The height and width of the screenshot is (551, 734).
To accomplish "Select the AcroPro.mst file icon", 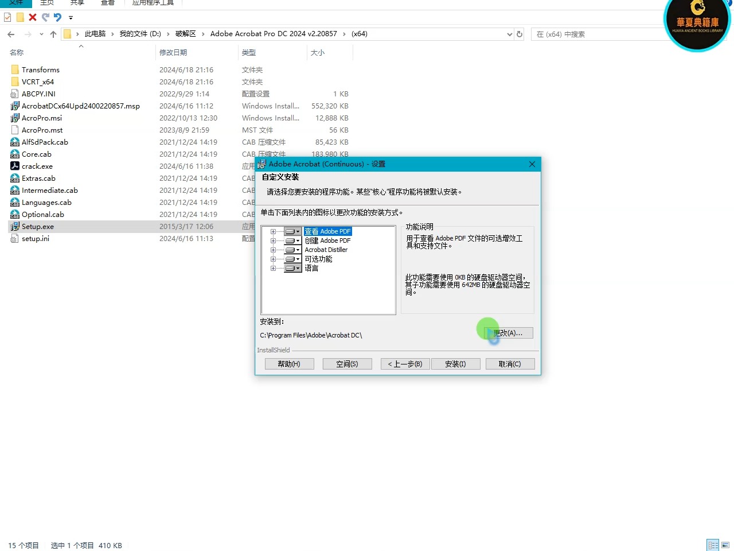I will 15,130.
